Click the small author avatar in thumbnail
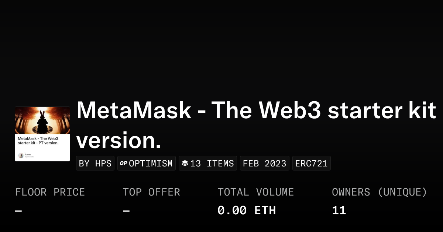This screenshot has height=232, width=443. 21,155
